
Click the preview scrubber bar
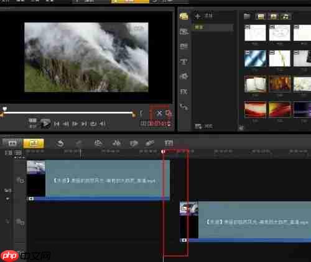(68, 113)
